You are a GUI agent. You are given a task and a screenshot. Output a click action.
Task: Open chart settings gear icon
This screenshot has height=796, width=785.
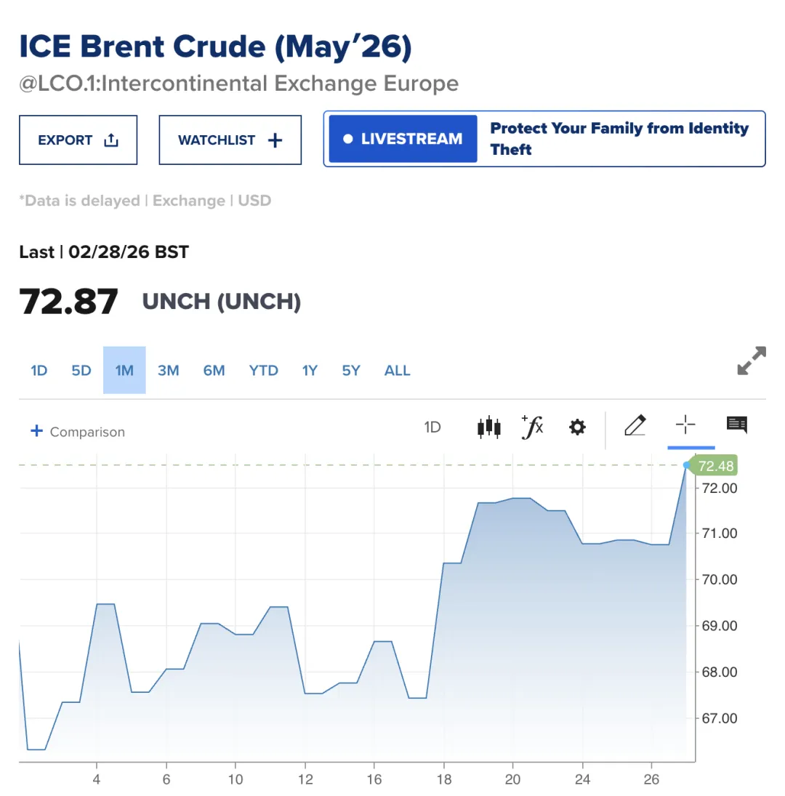577,427
